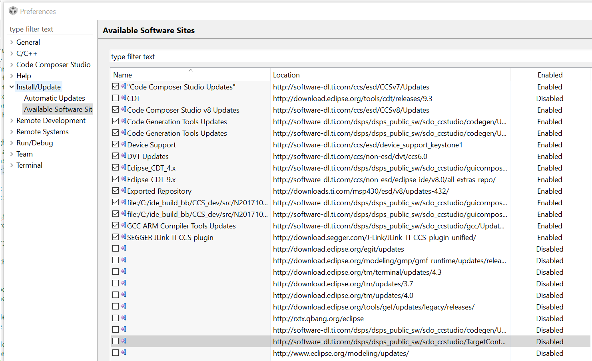Click the site icon beside Eclipse_CDT_4.x
The image size is (592, 361).
[x=124, y=167]
